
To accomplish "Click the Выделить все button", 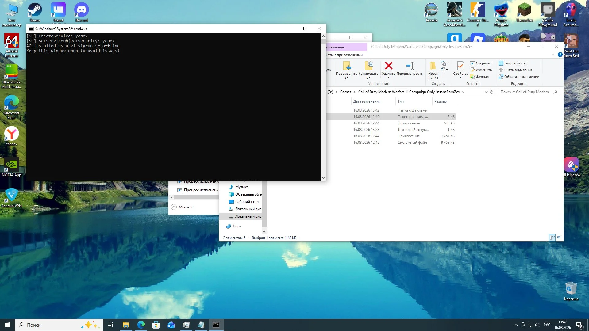I will 512,63.
